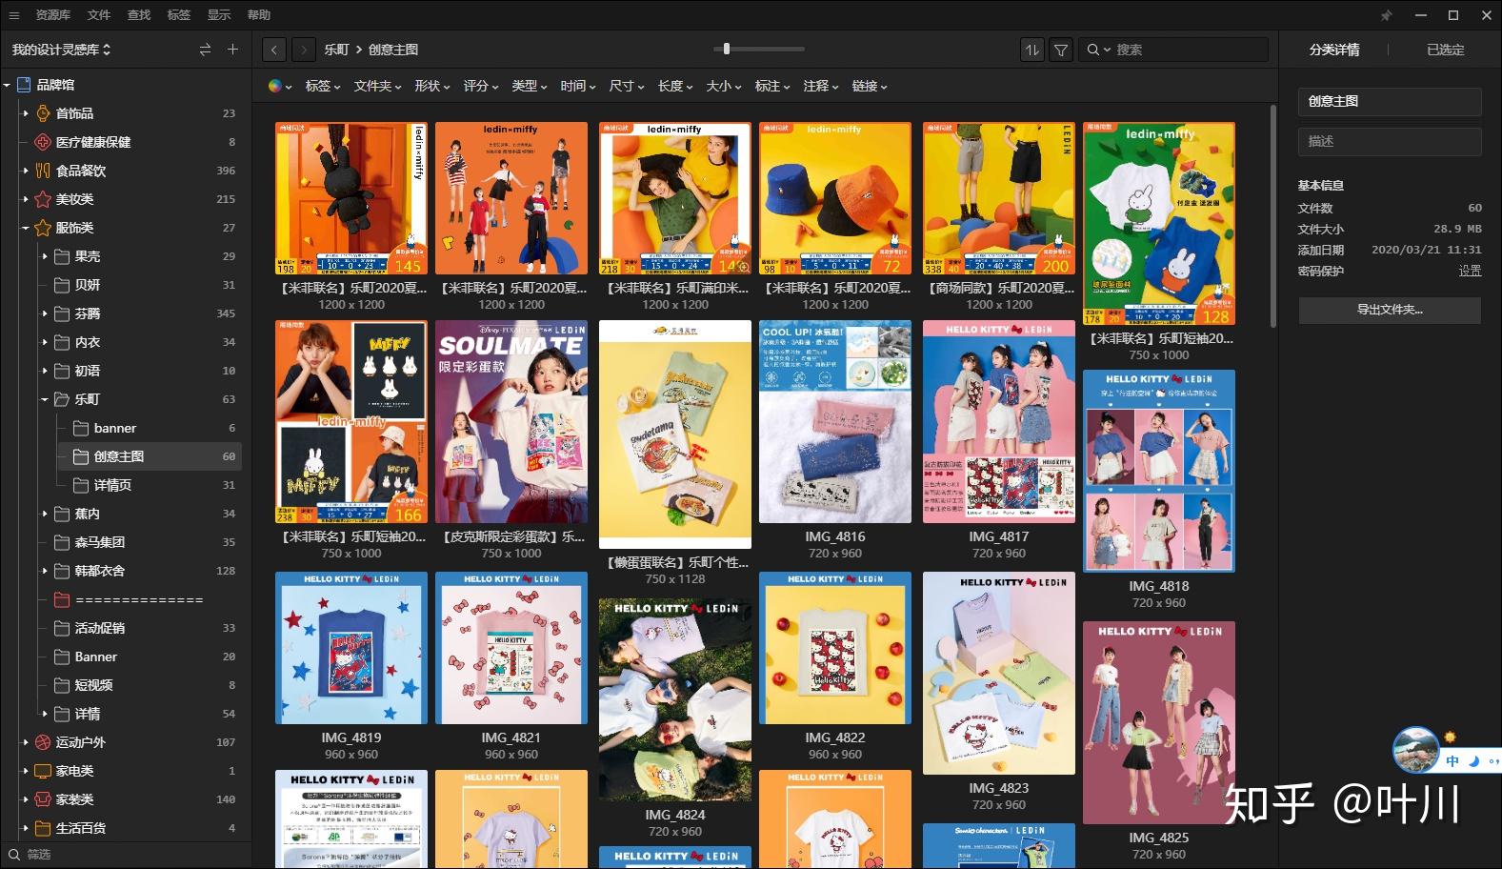Open the hamburger menu icon
Screen dimensions: 1502x869
[x=13, y=15]
